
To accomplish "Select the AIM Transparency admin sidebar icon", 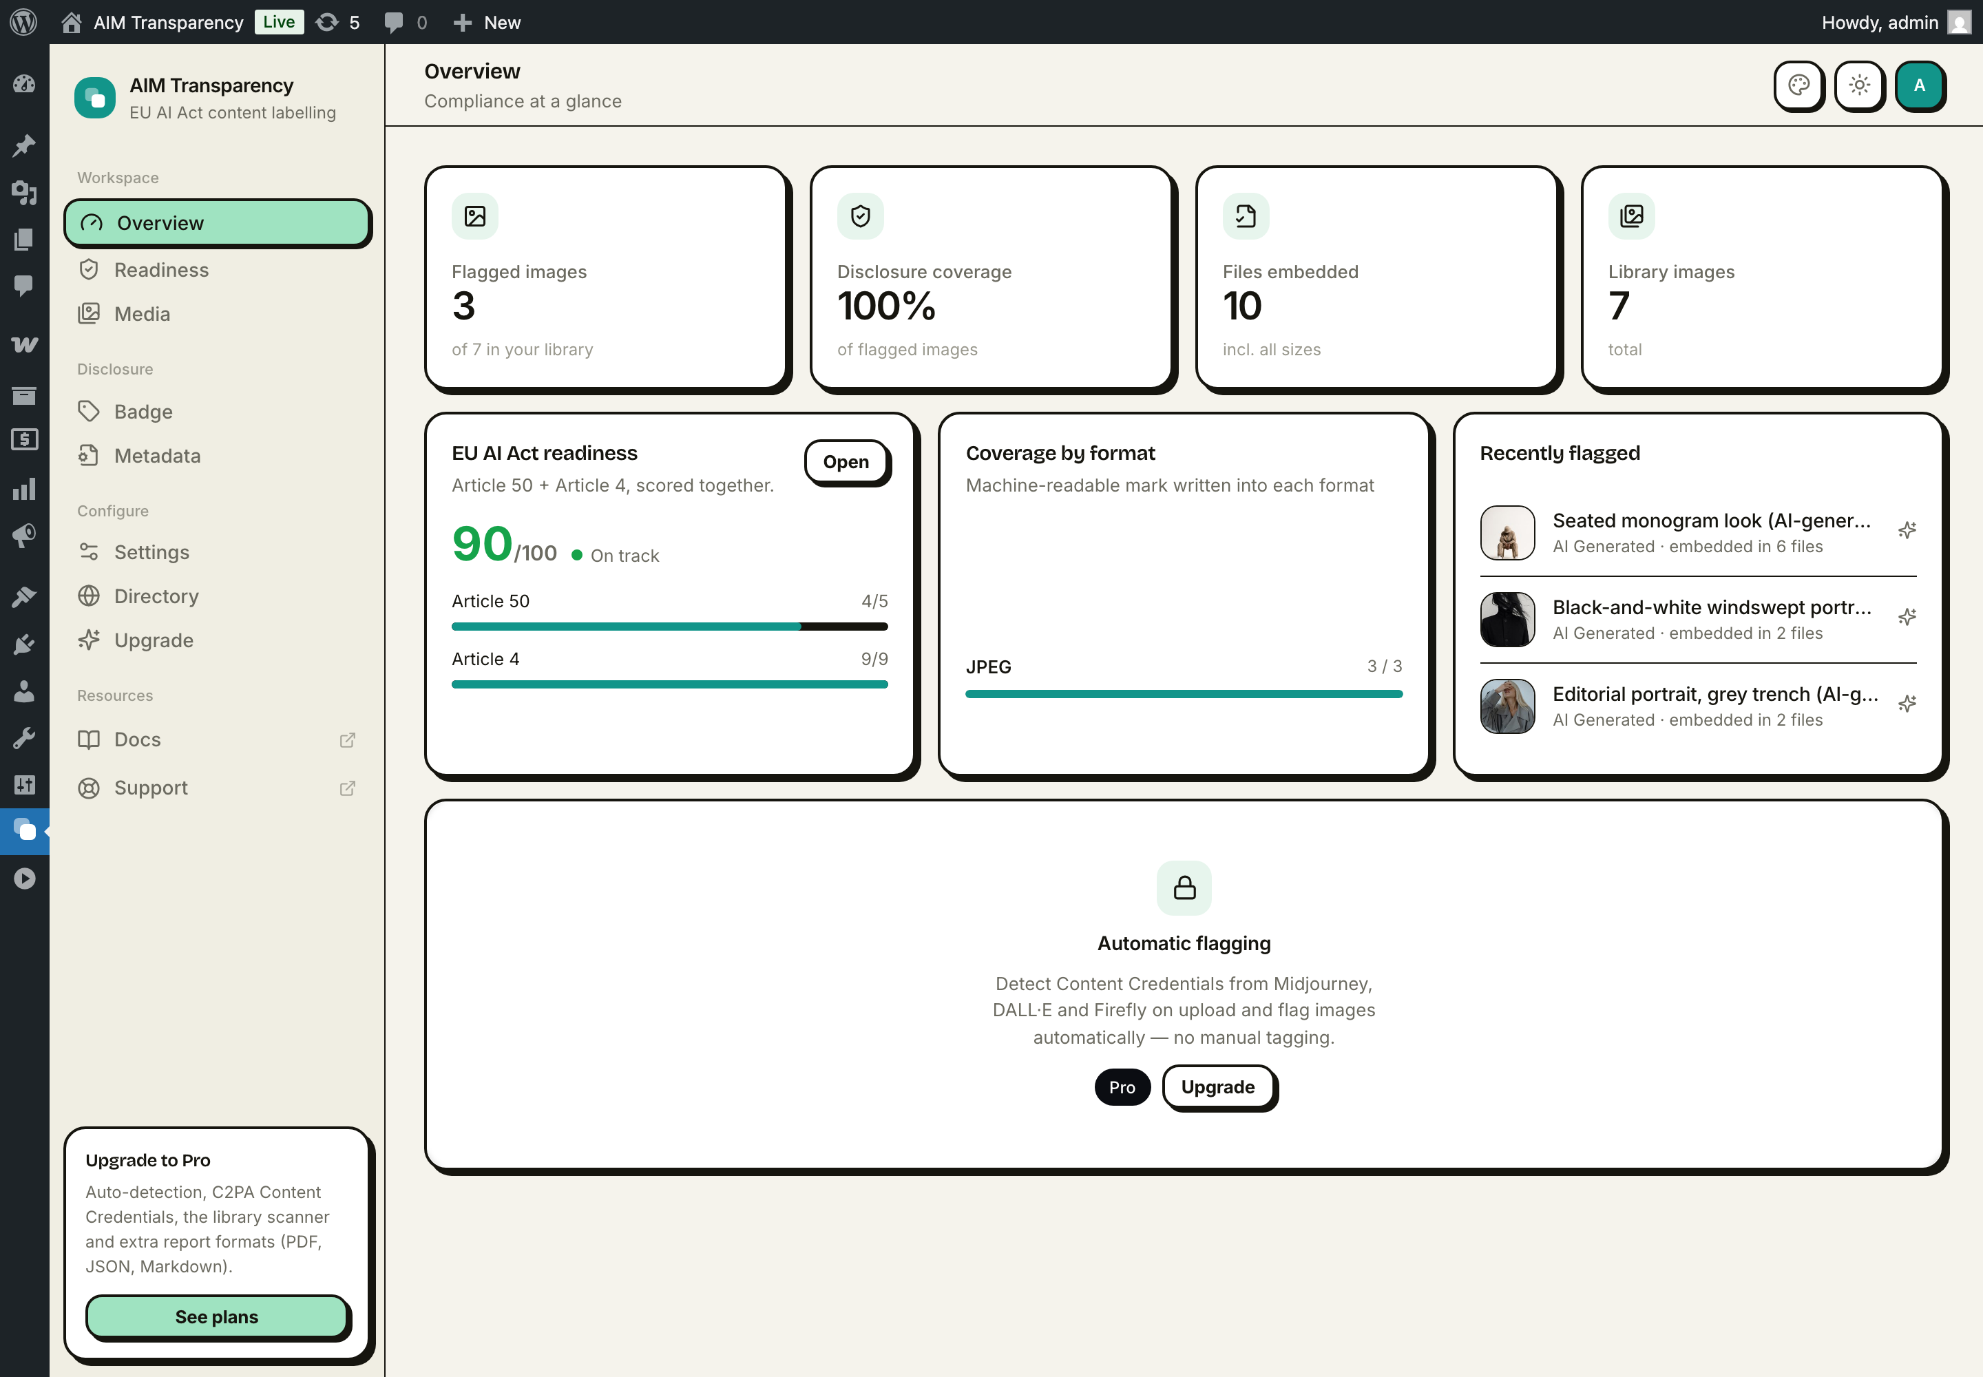I will click(24, 831).
